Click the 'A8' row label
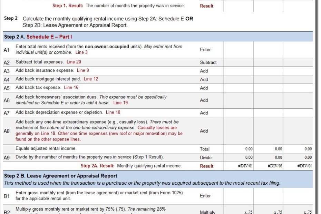 click(x=7, y=131)
